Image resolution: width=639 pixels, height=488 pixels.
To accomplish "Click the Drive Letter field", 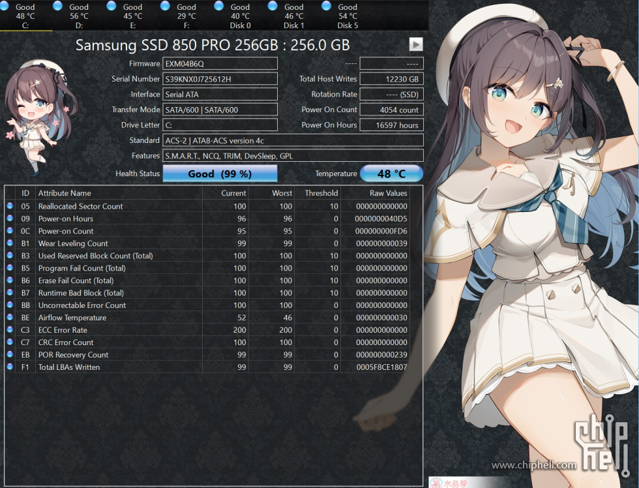I will [220, 125].
